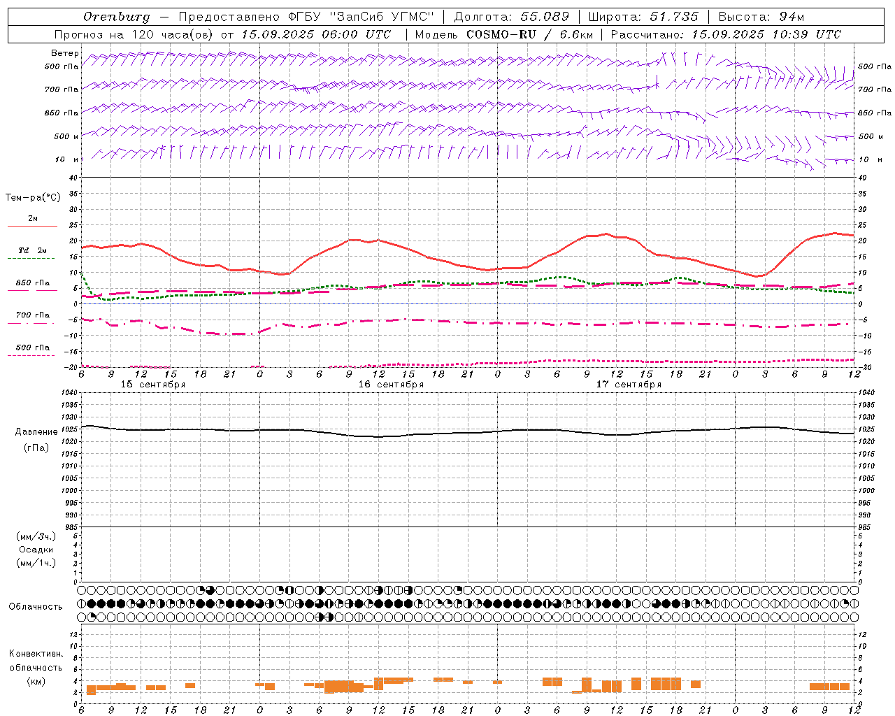Click the "Ветер" wind panel label
The image size is (895, 716).
(x=64, y=53)
